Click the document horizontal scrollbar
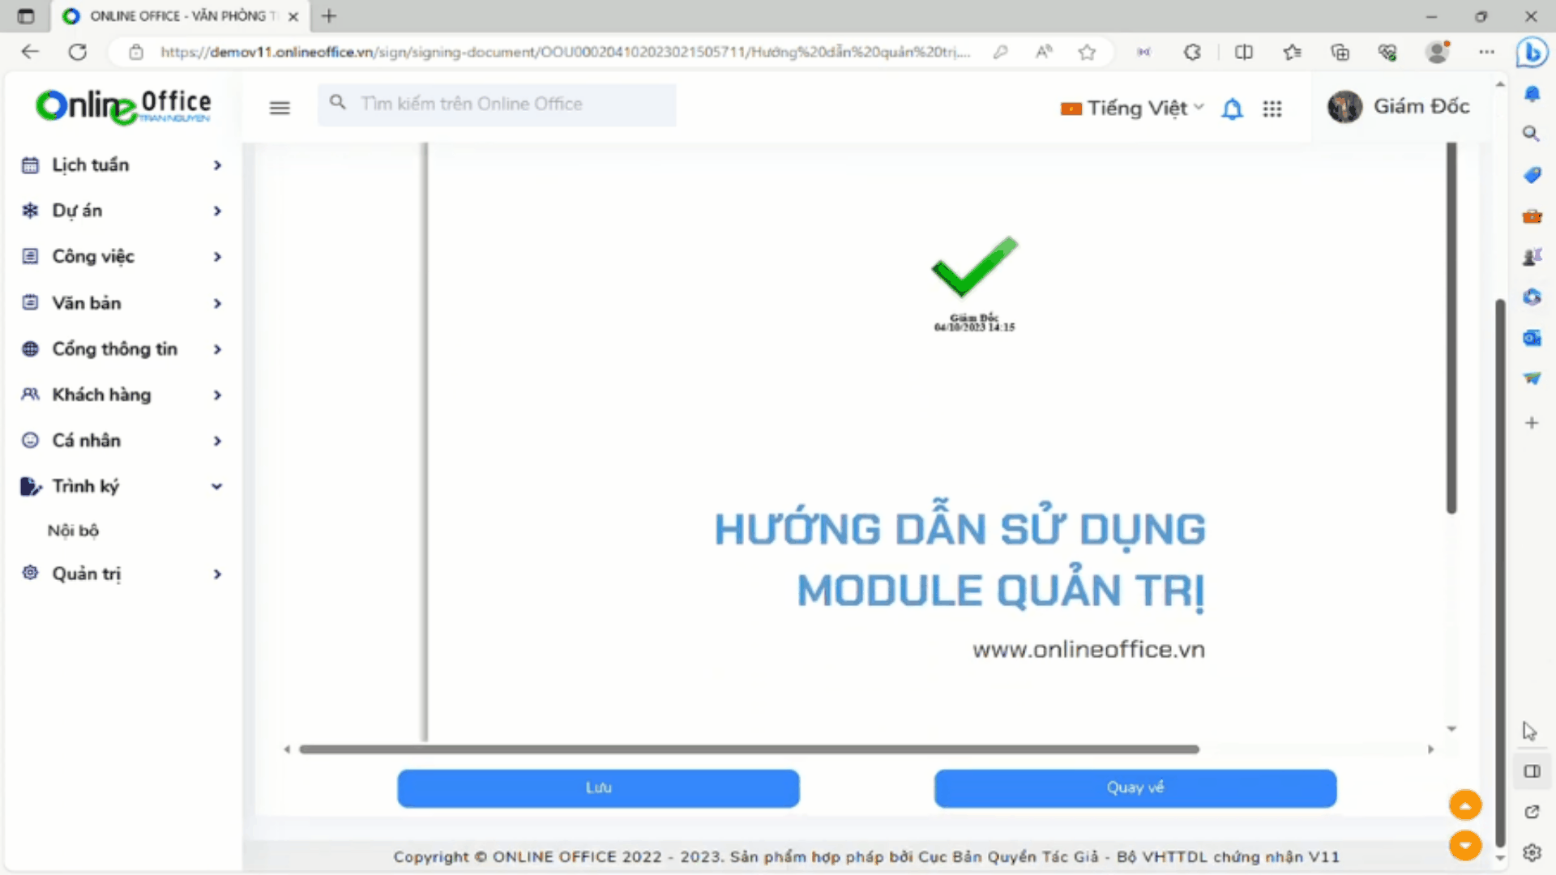Viewport: 1556px width, 875px height. point(749,749)
